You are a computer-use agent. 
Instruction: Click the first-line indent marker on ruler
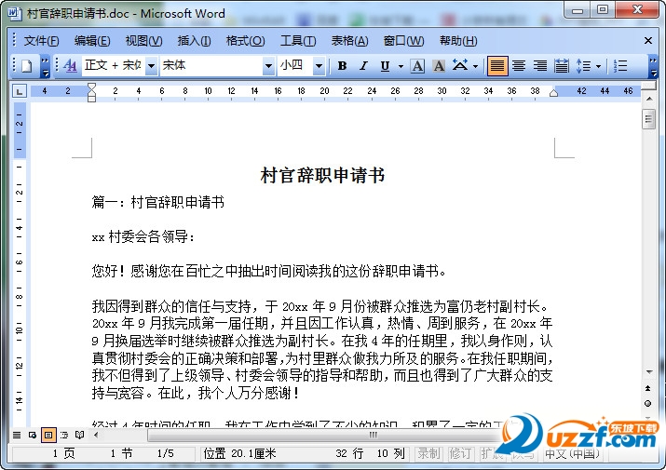91,87
